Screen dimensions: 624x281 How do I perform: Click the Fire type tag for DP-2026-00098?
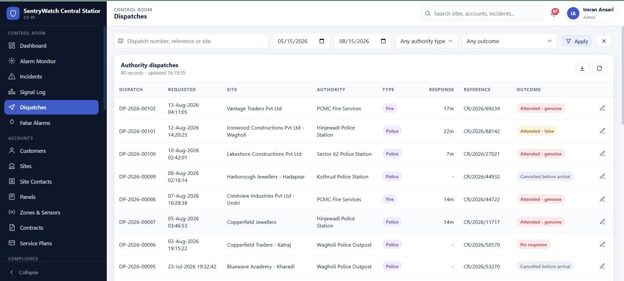390,199
